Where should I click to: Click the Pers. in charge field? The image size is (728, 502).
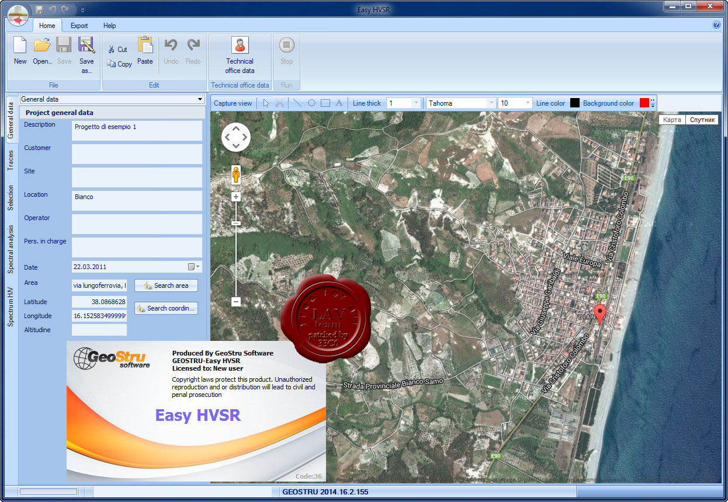coord(137,247)
